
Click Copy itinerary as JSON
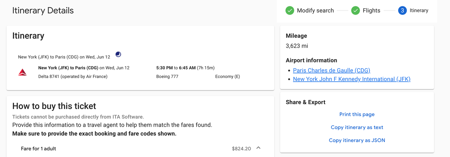pyautogui.click(x=357, y=141)
